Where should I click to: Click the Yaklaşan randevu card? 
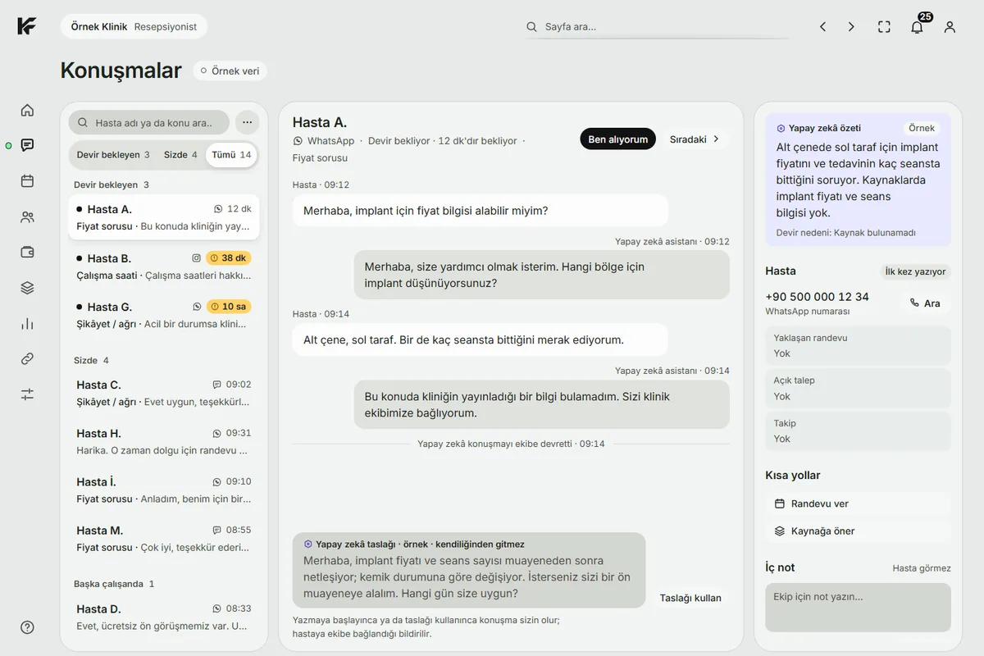(858, 346)
